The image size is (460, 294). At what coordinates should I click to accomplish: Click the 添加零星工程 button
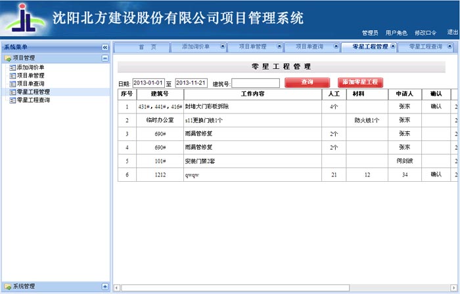[x=360, y=83]
